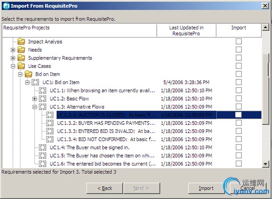Click the Last Updated in RequisitePro header

click(186, 30)
